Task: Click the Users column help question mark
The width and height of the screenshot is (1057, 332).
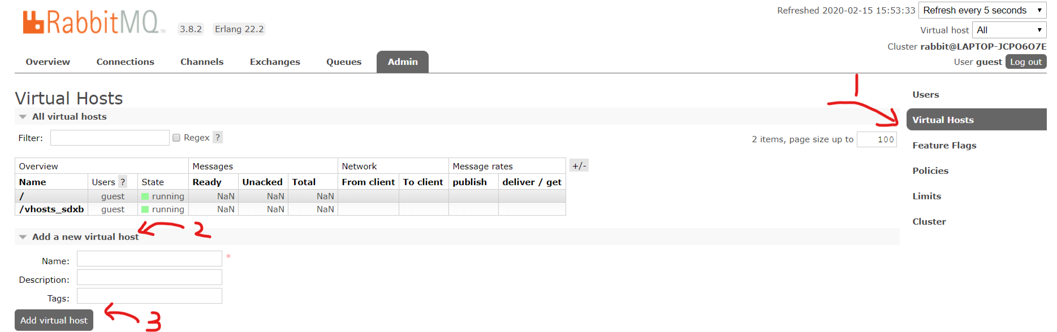Action: [x=123, y=182]
